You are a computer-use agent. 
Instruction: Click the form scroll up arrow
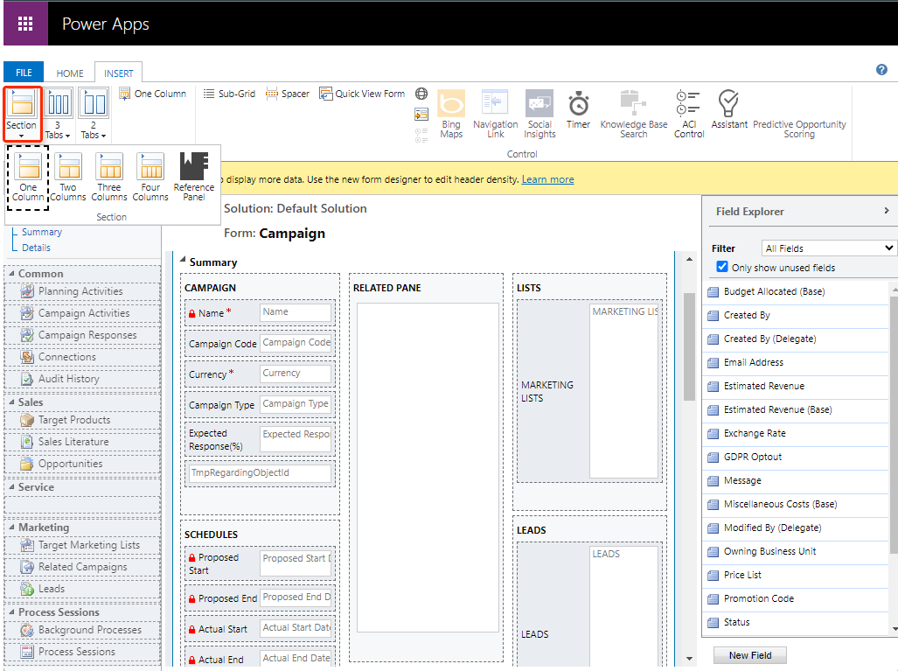pyautogui.click(x=689, y=260)
